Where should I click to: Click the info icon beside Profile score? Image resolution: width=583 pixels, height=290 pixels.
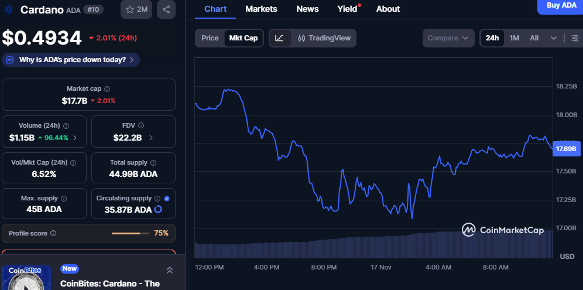tap(53, 233)
